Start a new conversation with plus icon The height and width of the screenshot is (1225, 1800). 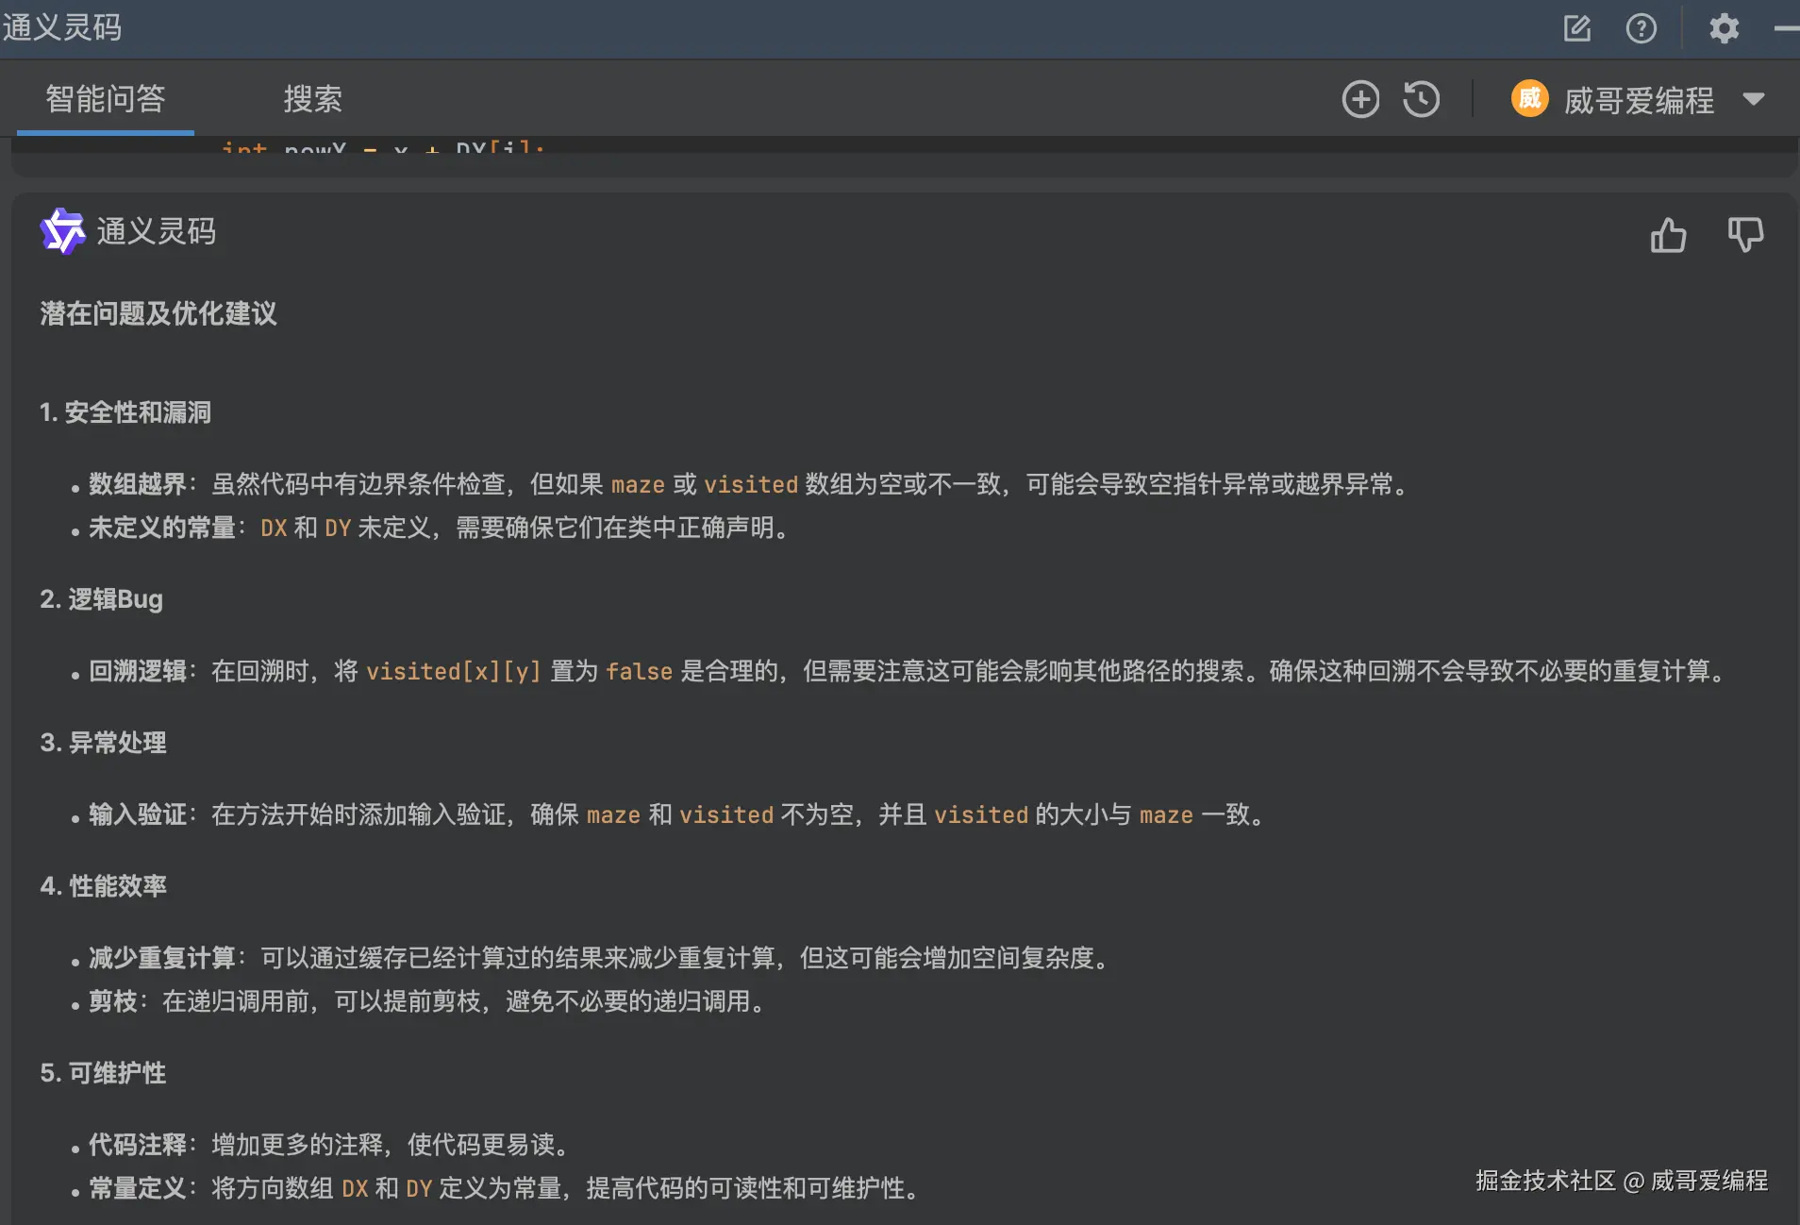pyautogui.click(x=1360, y=99)
